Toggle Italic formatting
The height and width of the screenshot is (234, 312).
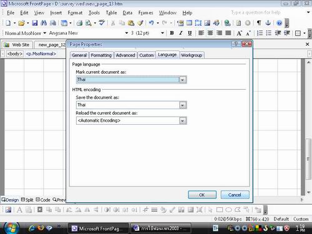tap(181, 33)
